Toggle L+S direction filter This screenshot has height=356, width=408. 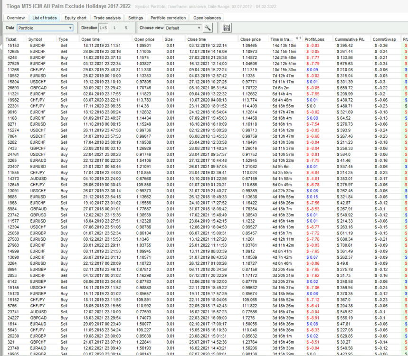(103, 28)
